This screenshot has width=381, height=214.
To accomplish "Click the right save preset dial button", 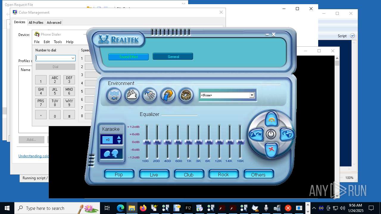I will (287, 134).
